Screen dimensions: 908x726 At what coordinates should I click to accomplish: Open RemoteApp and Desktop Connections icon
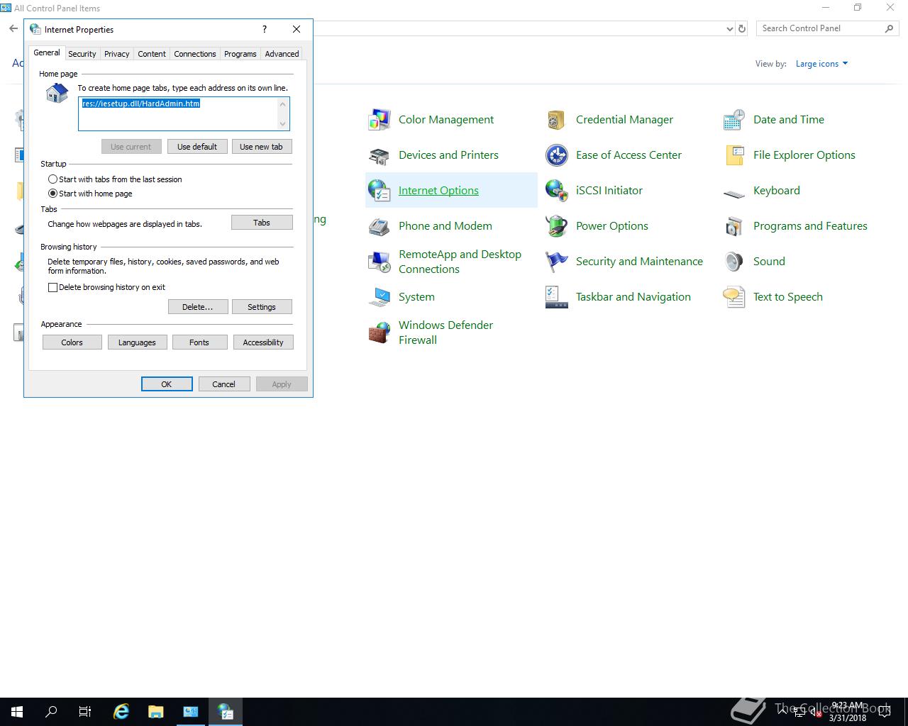[380, 262]
